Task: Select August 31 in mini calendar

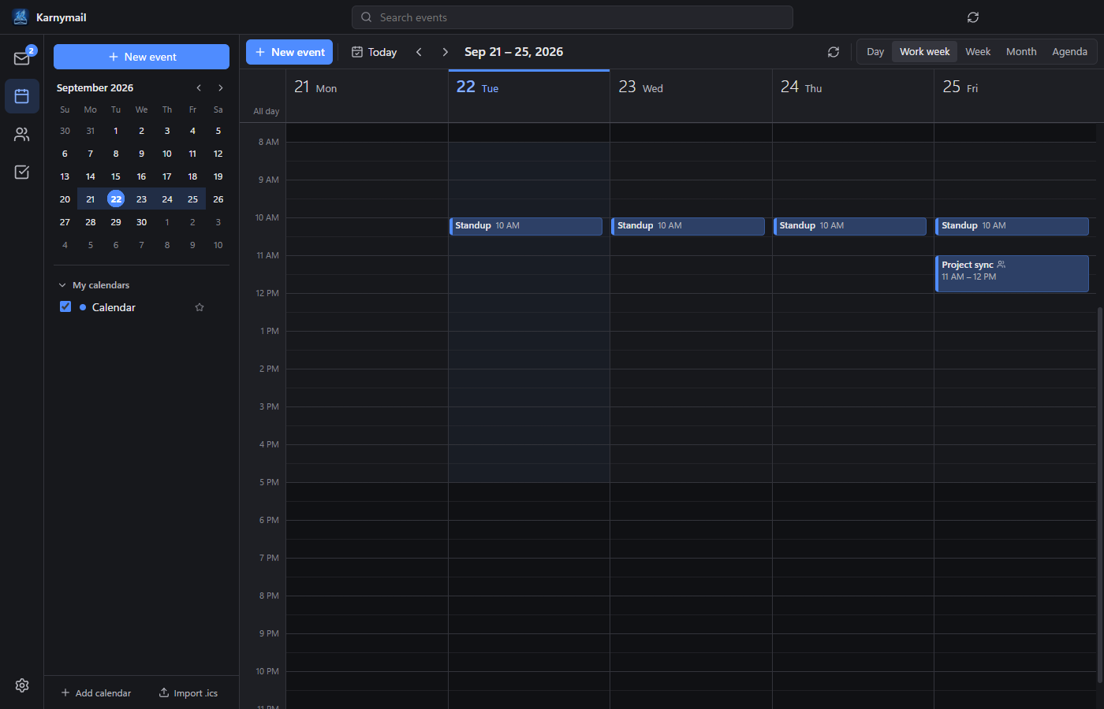Action: coord(91,131)
